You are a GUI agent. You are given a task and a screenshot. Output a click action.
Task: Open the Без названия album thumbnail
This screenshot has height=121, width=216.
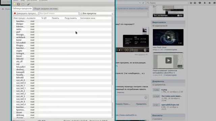pos(168,11)
